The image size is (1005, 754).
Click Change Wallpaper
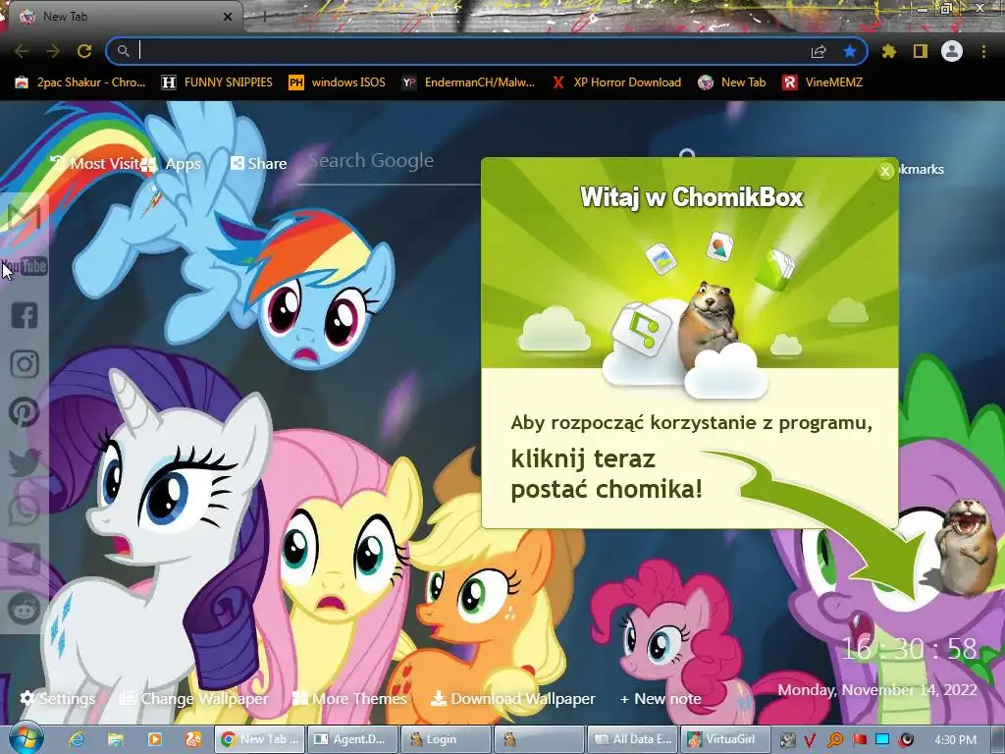195,698
